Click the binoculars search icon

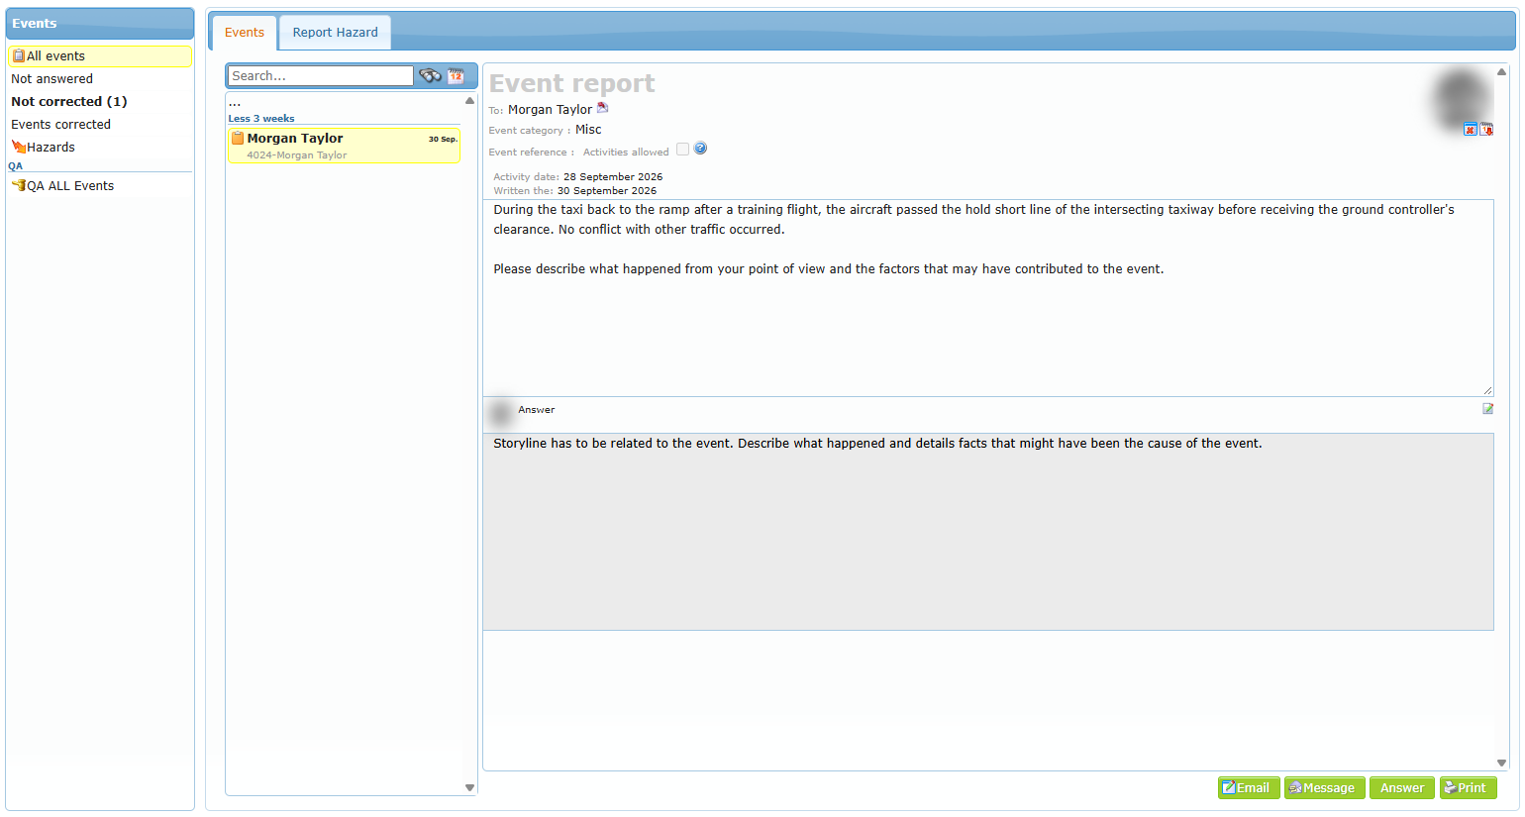[430, 75]
